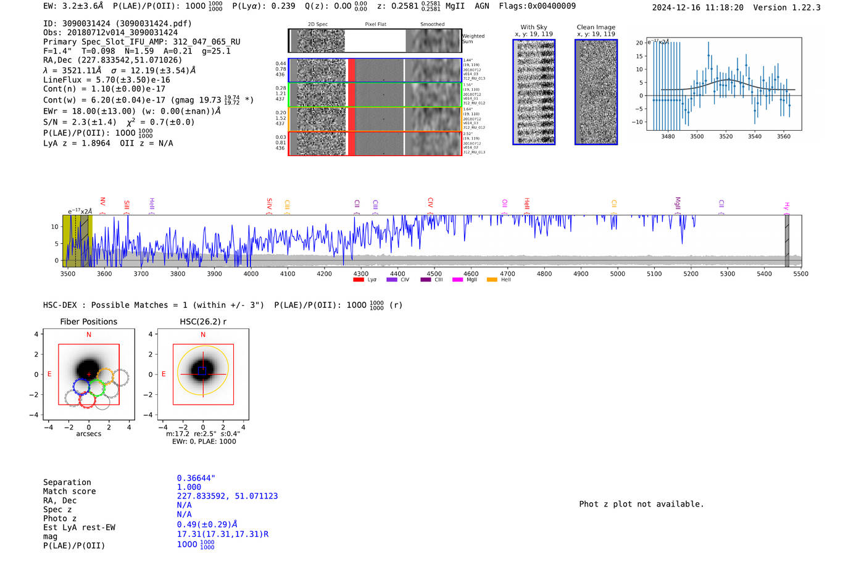The image size is (864, 588).
Task: Select the red fiber circle
Action: [x=87, y=399]
